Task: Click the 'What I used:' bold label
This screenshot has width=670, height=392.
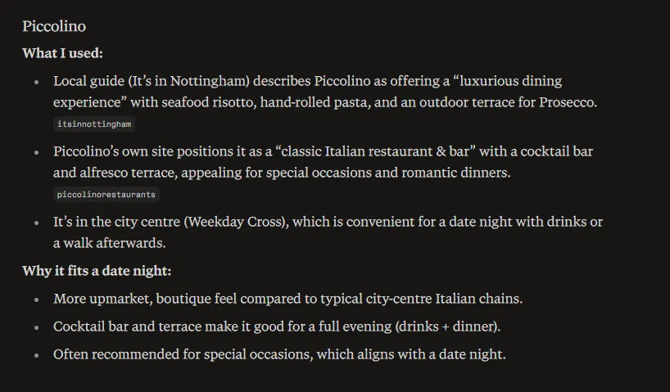Action: click(62, 53)
